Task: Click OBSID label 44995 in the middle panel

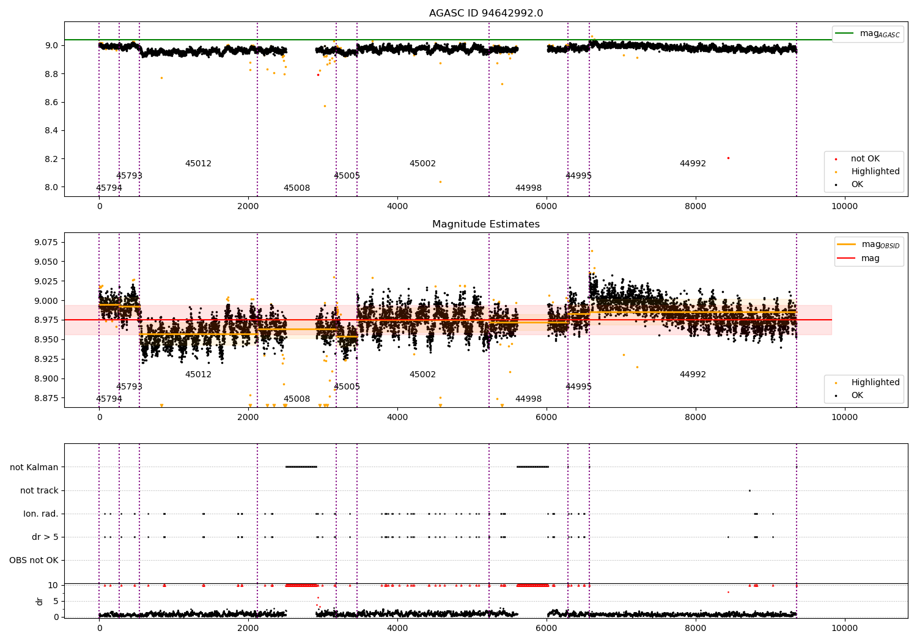Action: (578, 386)
